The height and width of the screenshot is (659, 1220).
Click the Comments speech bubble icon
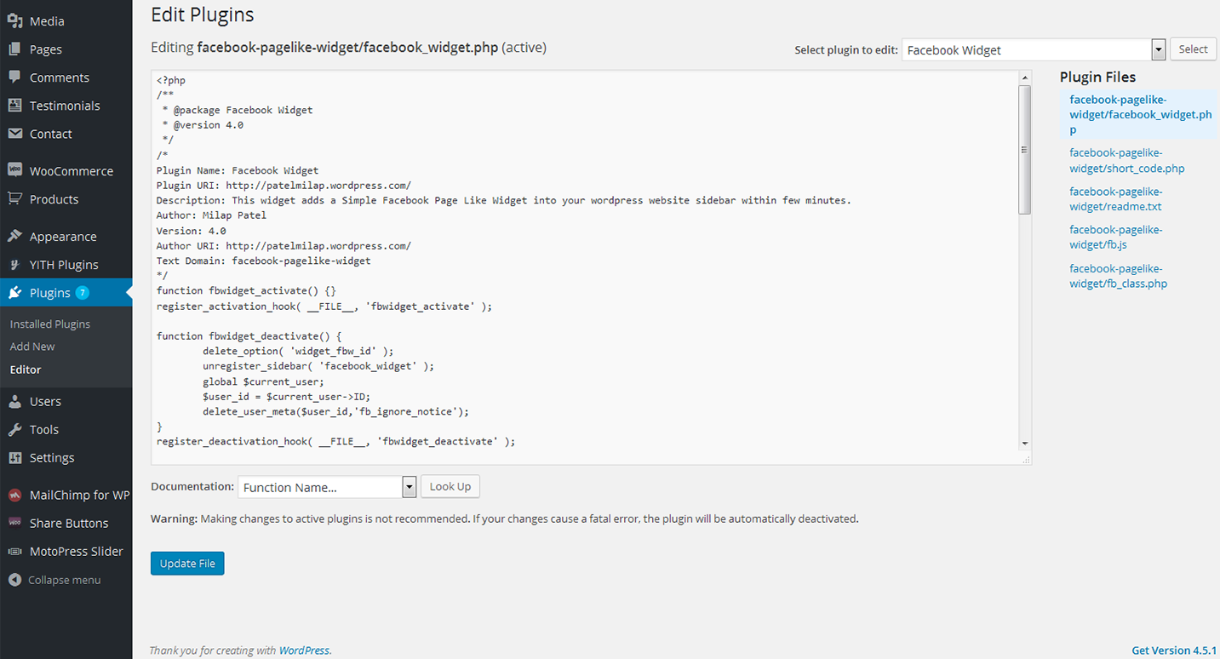(14, 77)
